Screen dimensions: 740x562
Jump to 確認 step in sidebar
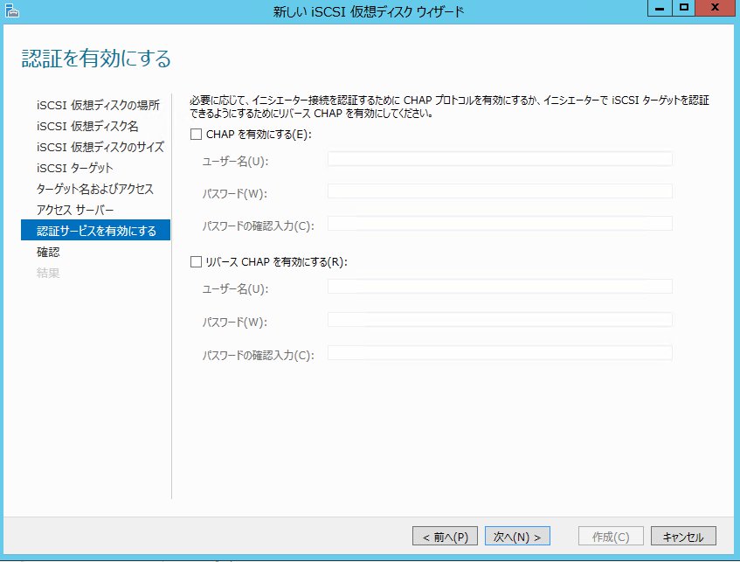click(x=48, y=252)
